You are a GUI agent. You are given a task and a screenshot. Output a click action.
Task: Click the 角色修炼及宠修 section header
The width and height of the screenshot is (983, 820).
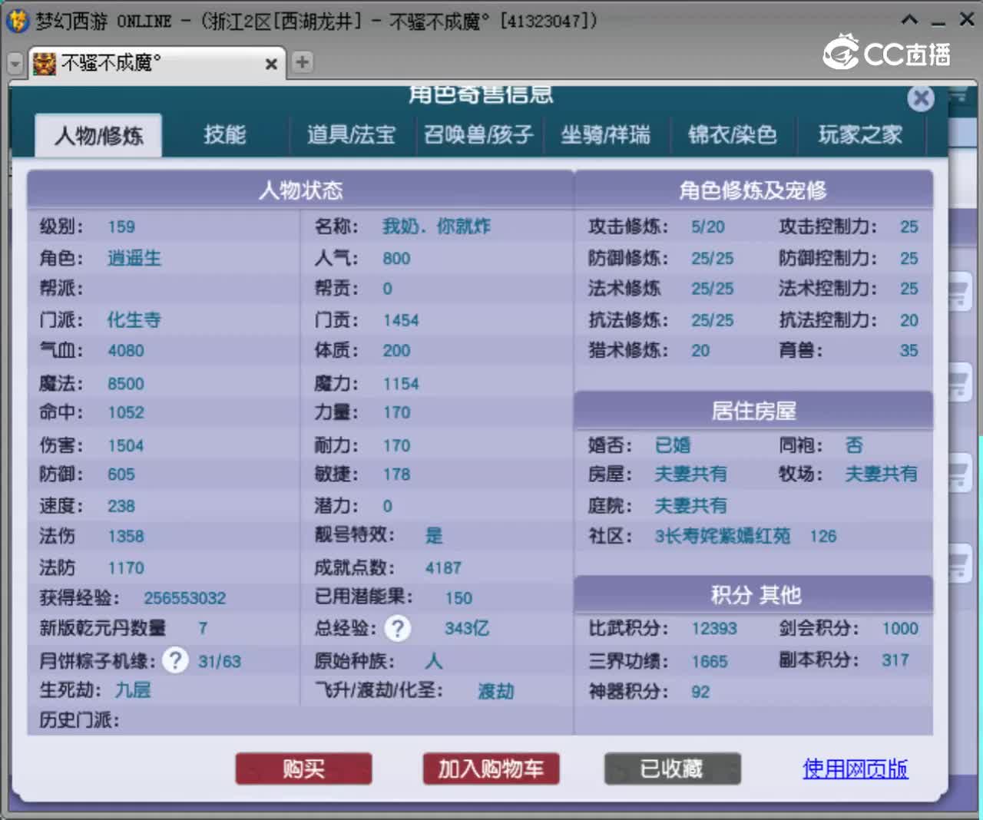pos(753,190)
